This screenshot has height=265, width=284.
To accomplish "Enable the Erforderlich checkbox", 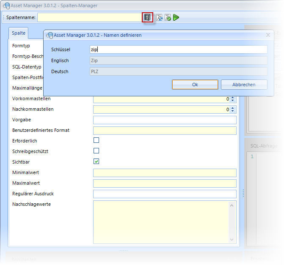I will pyautogui.click(x=96, y=140).
